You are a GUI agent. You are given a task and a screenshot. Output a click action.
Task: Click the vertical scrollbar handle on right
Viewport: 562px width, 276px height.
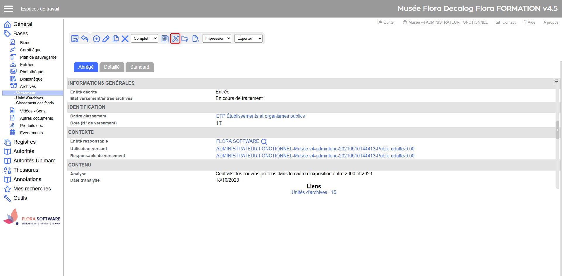pos(557,130)
